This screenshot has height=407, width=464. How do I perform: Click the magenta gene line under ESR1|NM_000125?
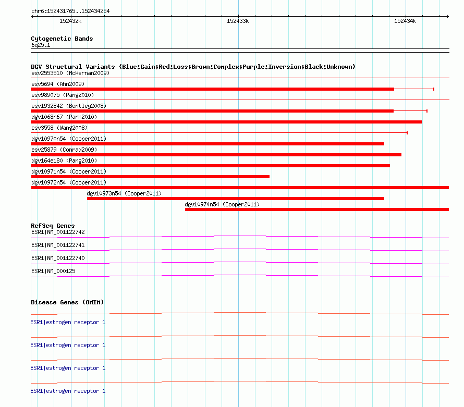tap(240, 276)
